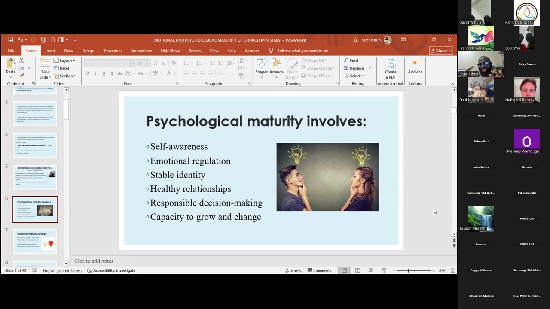
Task: Switch to the Animations tab
Action: click(x=141, y=51)
